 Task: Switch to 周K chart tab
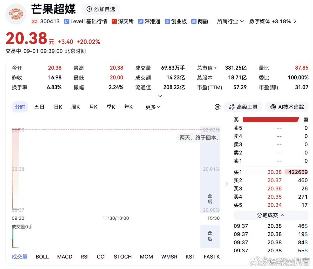pyautogui.click(x=76, y=107)
